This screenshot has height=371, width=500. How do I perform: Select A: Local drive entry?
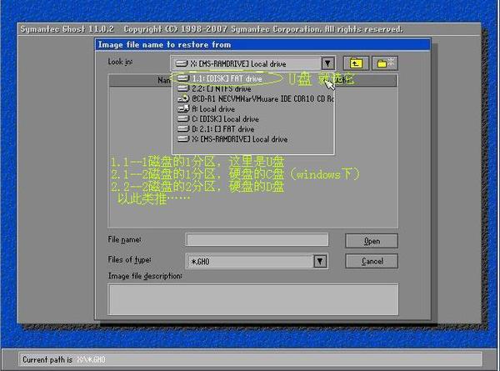tap(253, 109)
